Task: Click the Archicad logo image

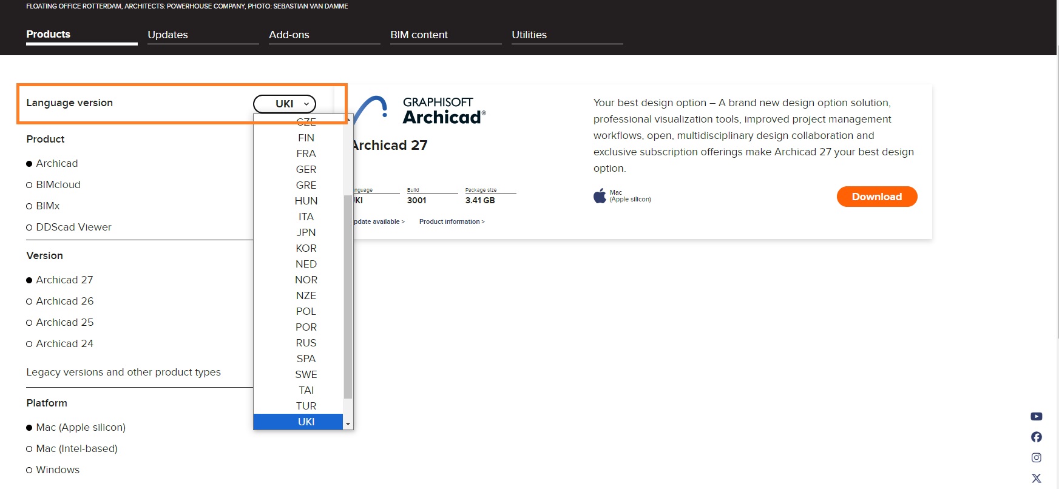Action: (419, 110)
